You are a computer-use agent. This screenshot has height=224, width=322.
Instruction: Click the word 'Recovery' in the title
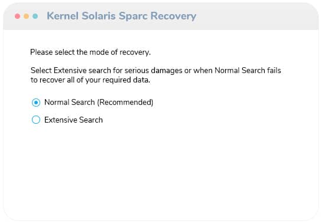pyautogui.click(x=173, y=16)
